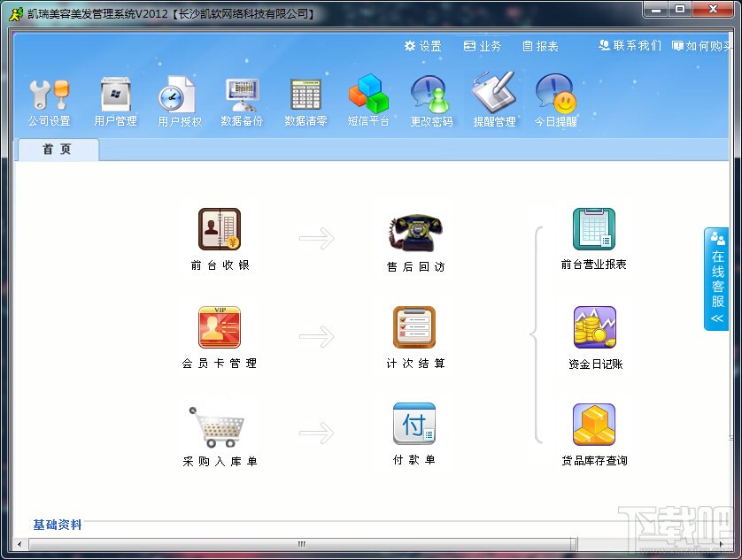Expand the 在线客服 online support panel
Image resolution: width=742 pixels, height=560 pixels.
click(x=716, y=279)
